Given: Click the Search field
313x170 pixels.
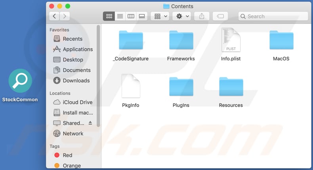Looking at the screenshot, I should pyautogui.click(x=273, y=16).
